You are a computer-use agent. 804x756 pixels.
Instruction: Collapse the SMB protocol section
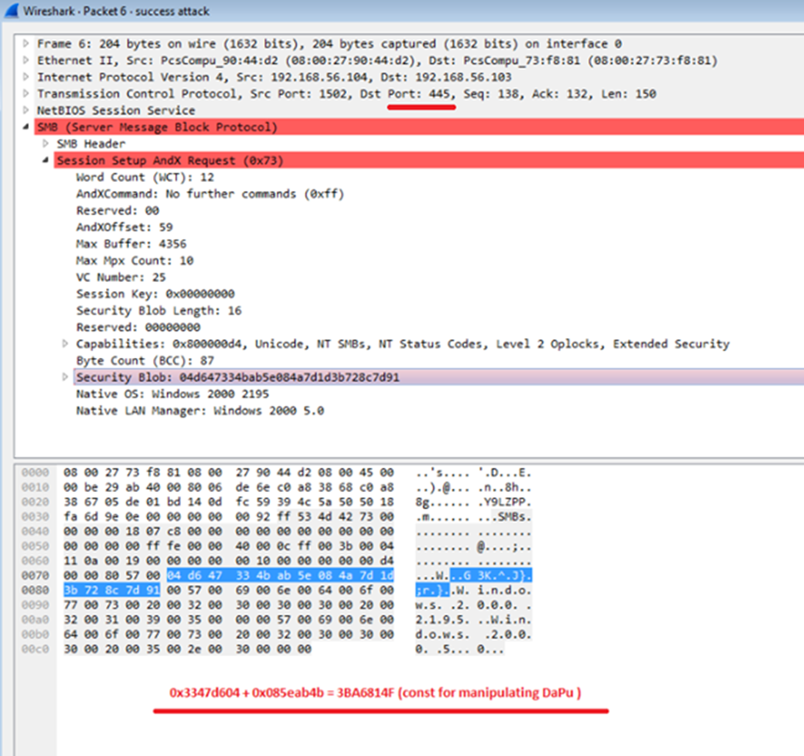26,127
